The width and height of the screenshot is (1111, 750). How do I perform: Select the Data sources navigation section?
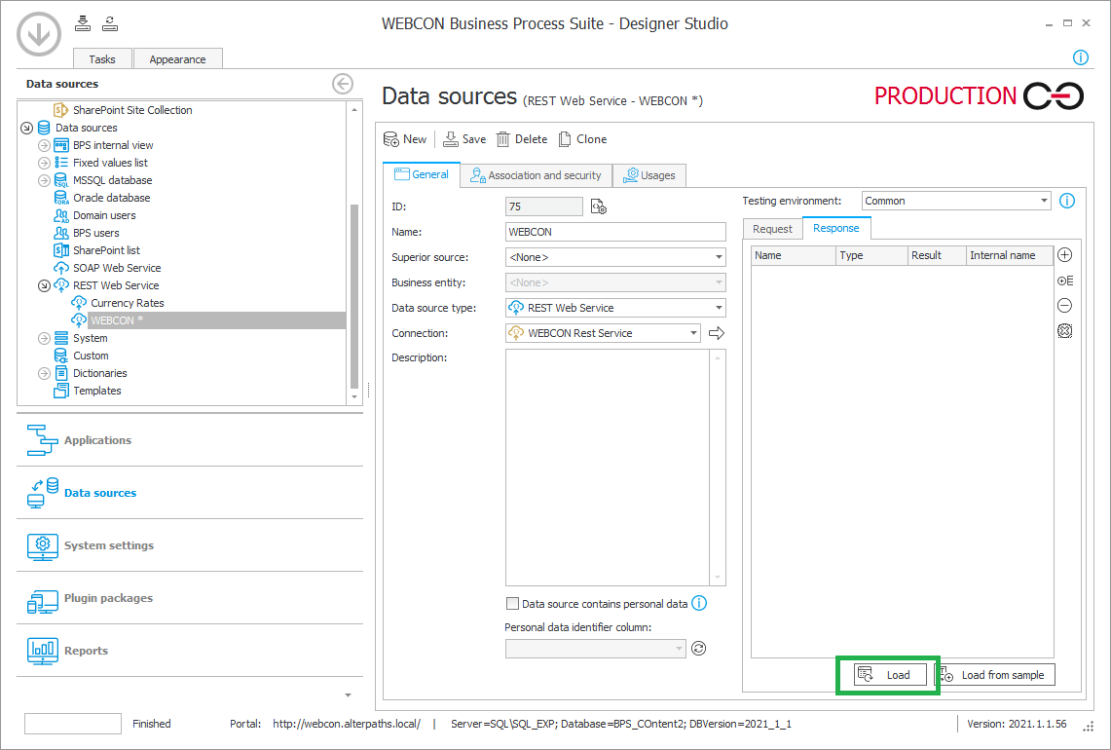click(x=189, y=493)
